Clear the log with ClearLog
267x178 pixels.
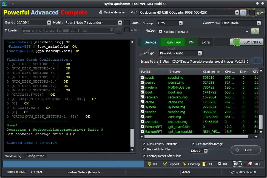(x=191, y=164)
